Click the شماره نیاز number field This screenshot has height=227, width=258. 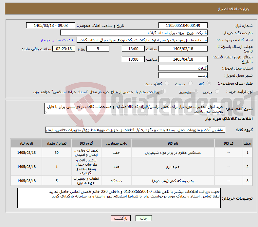click(183, 25)
